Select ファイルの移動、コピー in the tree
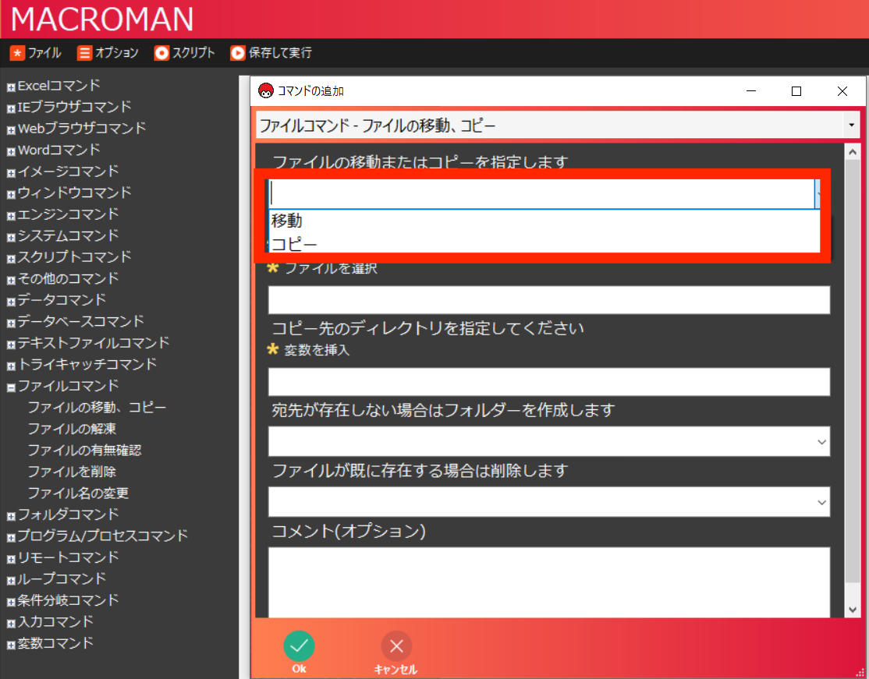869x679 pixels. (x=97, y=407)
